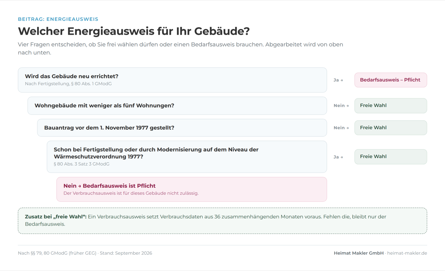
Task: Open the heimat-makler.de footer link
Action: click(x=407, y=253)
